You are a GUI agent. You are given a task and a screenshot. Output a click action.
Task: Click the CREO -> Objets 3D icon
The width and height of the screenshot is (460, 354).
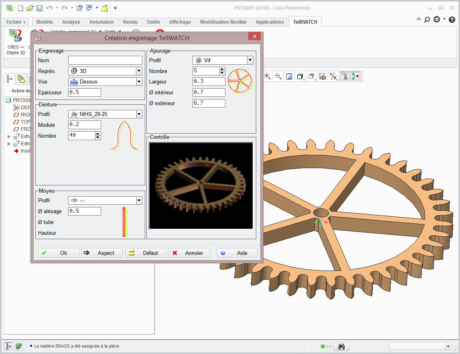pos(15,36)
